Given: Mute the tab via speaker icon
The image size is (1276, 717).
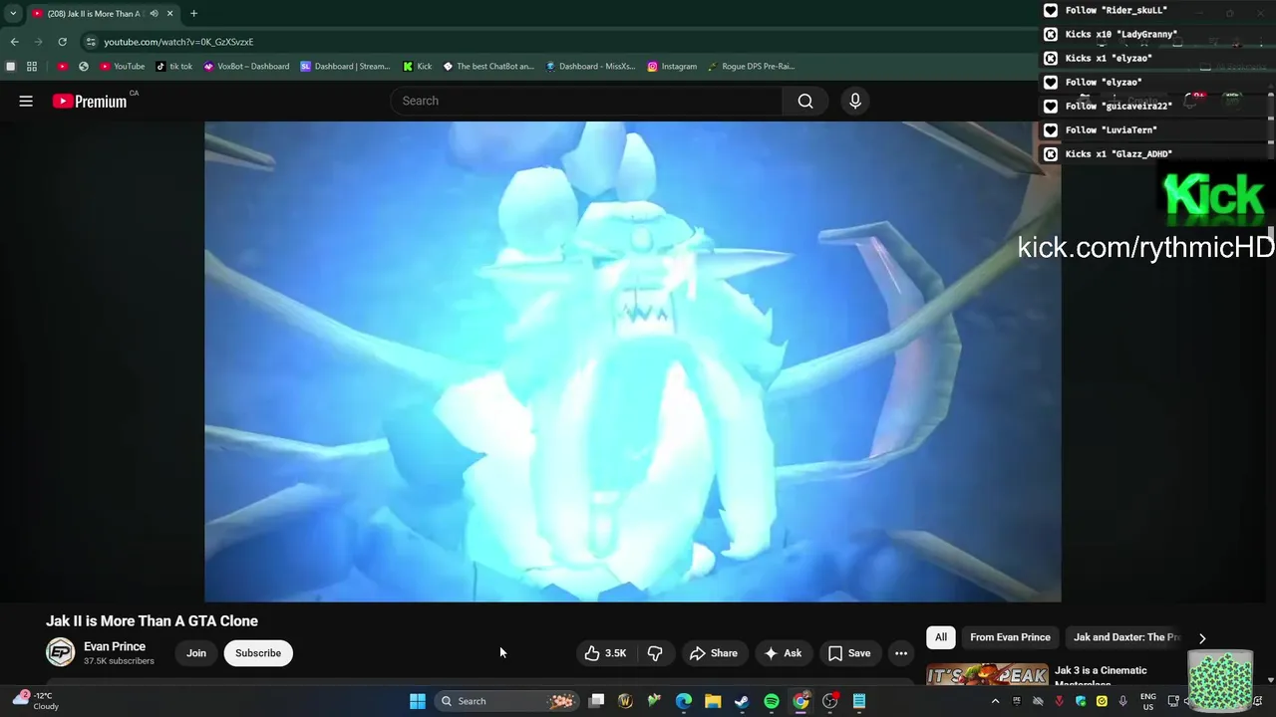Looking at the screenshot, I should pos(154,14).
